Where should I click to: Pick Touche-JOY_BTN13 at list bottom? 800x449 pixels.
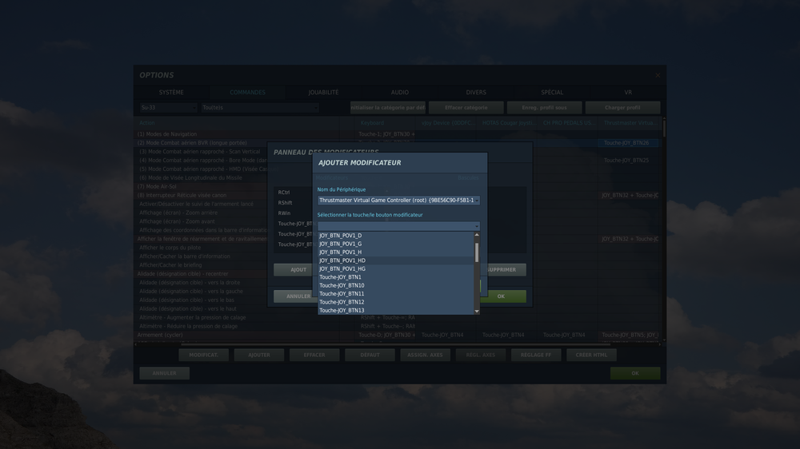click(395, 310)
